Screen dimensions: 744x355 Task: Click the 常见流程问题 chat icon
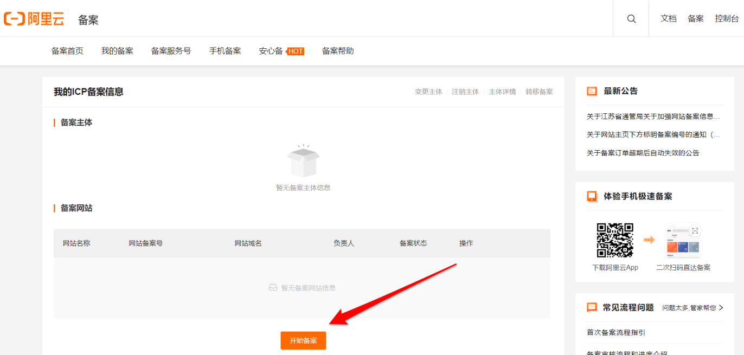592,307
